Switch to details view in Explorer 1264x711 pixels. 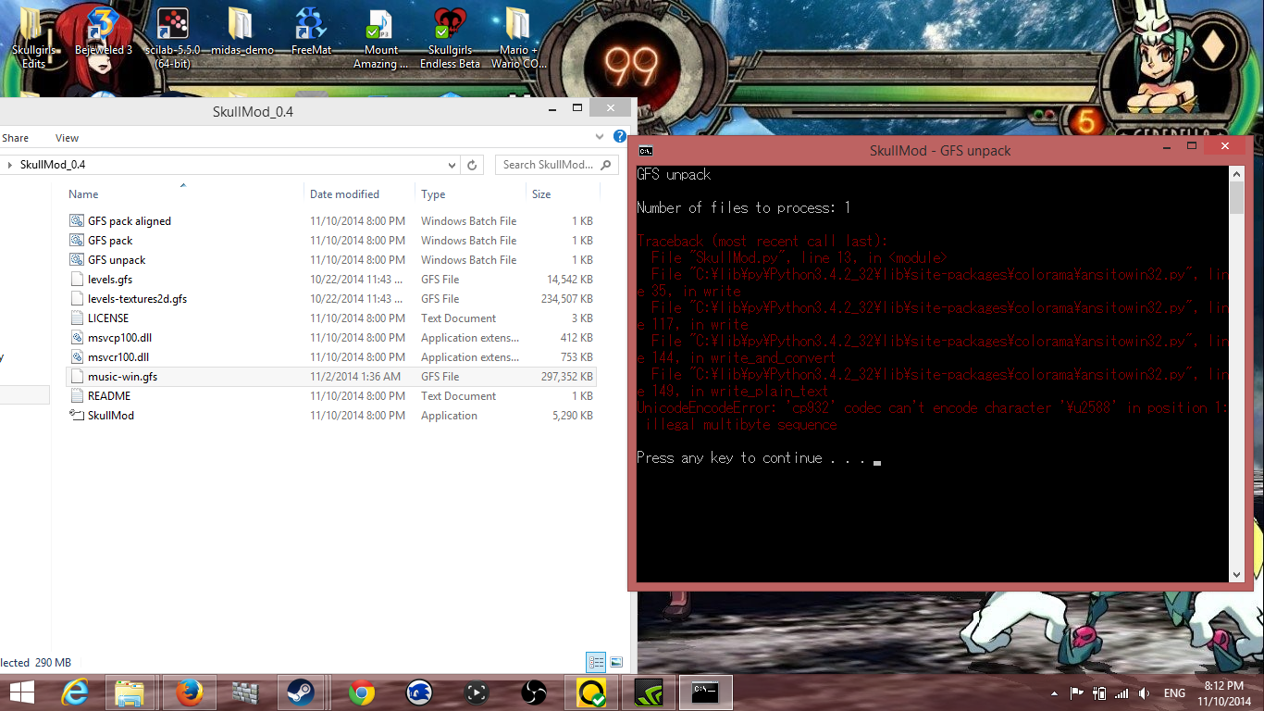click(x=596, y=662)
